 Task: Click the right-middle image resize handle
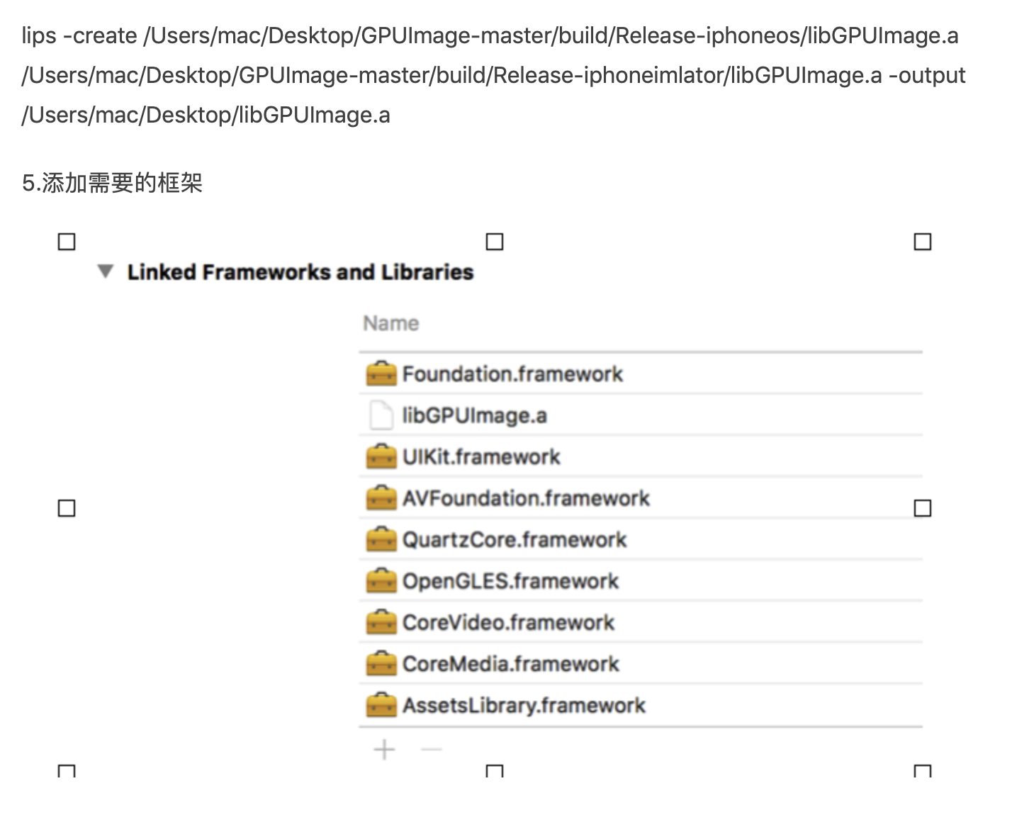pos(922,508)
